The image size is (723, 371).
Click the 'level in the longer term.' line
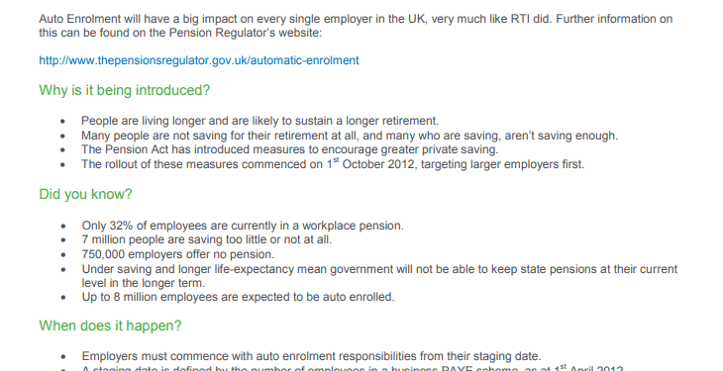click(x=144, y=283)
